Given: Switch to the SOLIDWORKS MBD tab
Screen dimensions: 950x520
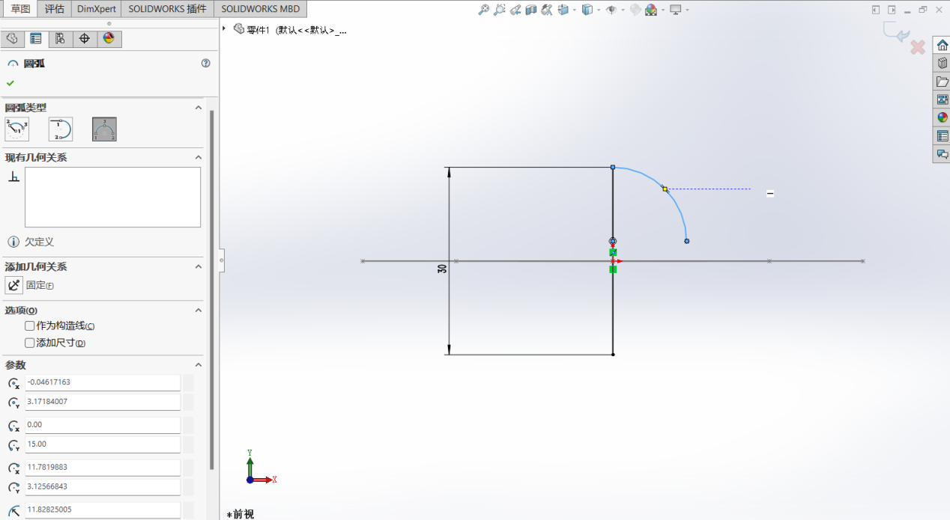Looking at the screenshot, I should coord(261,9).
